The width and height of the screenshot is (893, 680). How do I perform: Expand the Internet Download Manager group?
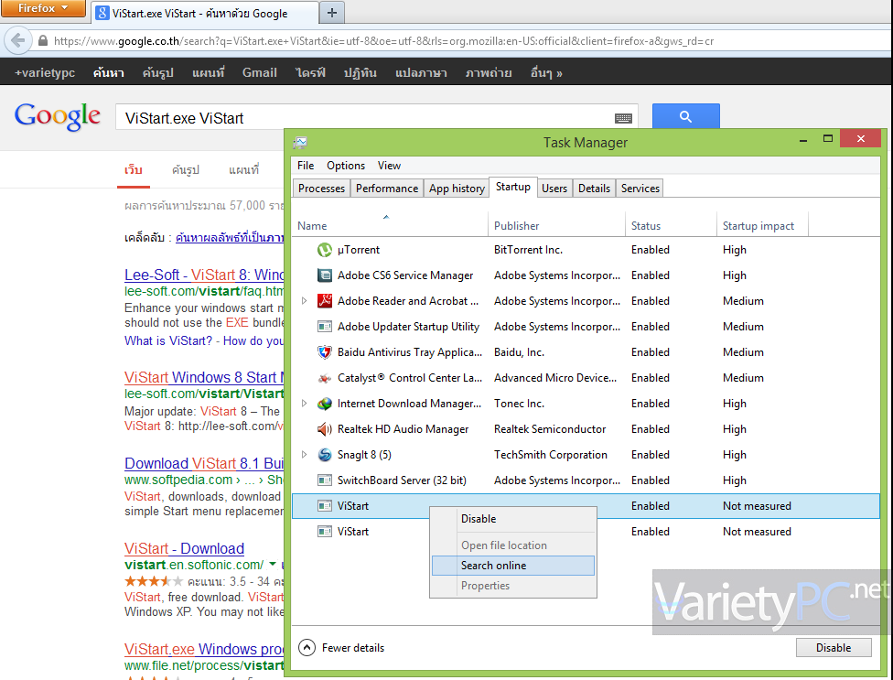click(304, 404)
